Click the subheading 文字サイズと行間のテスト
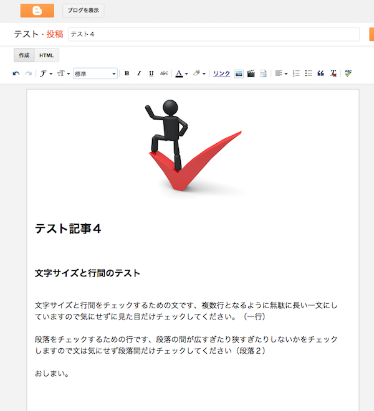 [x=88, y=273]
